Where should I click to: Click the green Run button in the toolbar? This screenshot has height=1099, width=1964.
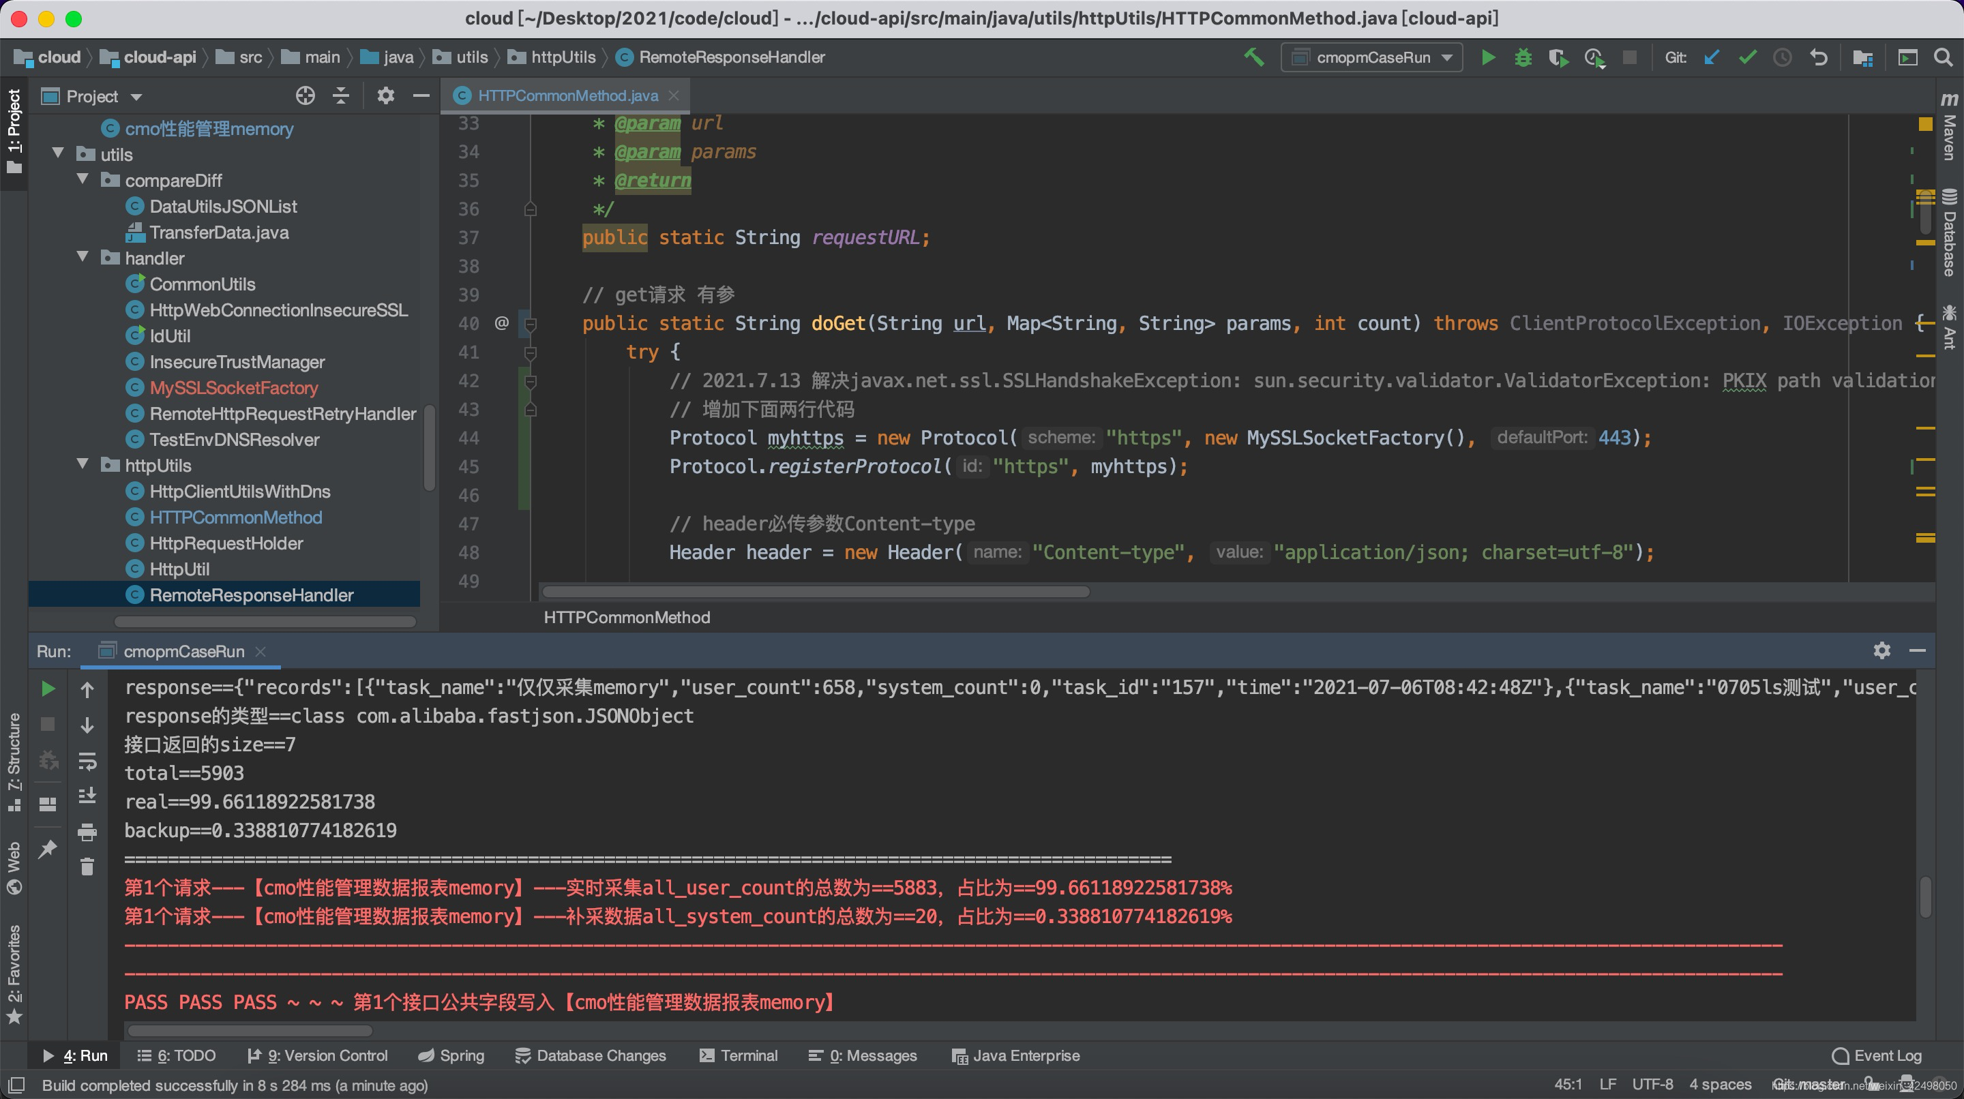point(1487,58)
